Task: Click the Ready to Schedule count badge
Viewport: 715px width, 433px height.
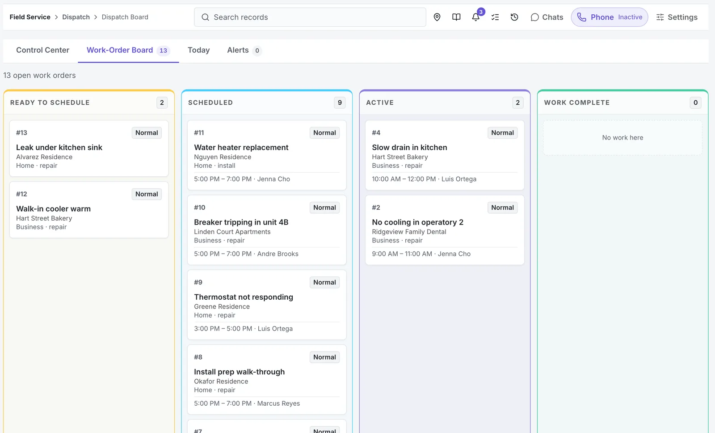Action: coord(162,102)
